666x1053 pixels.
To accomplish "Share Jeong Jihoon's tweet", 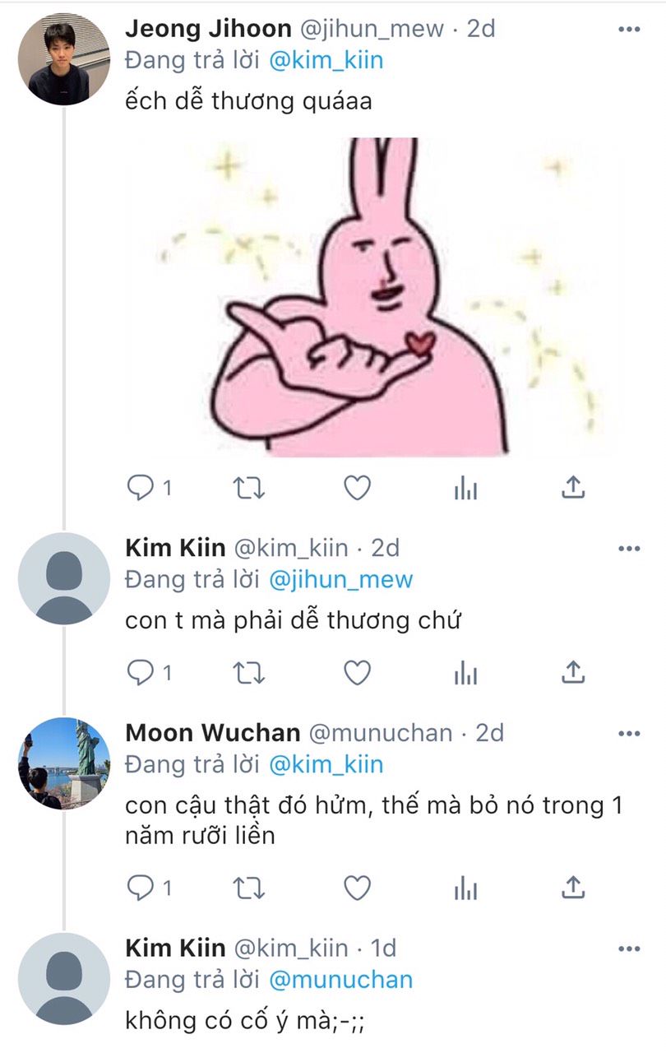I will pos(572,488).
